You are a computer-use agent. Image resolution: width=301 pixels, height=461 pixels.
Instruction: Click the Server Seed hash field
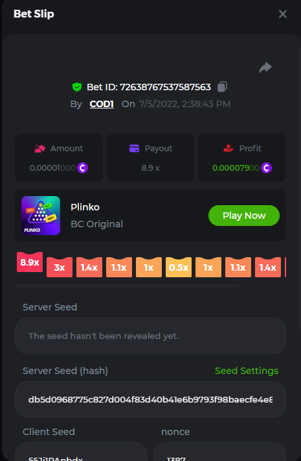coord(150,399)
